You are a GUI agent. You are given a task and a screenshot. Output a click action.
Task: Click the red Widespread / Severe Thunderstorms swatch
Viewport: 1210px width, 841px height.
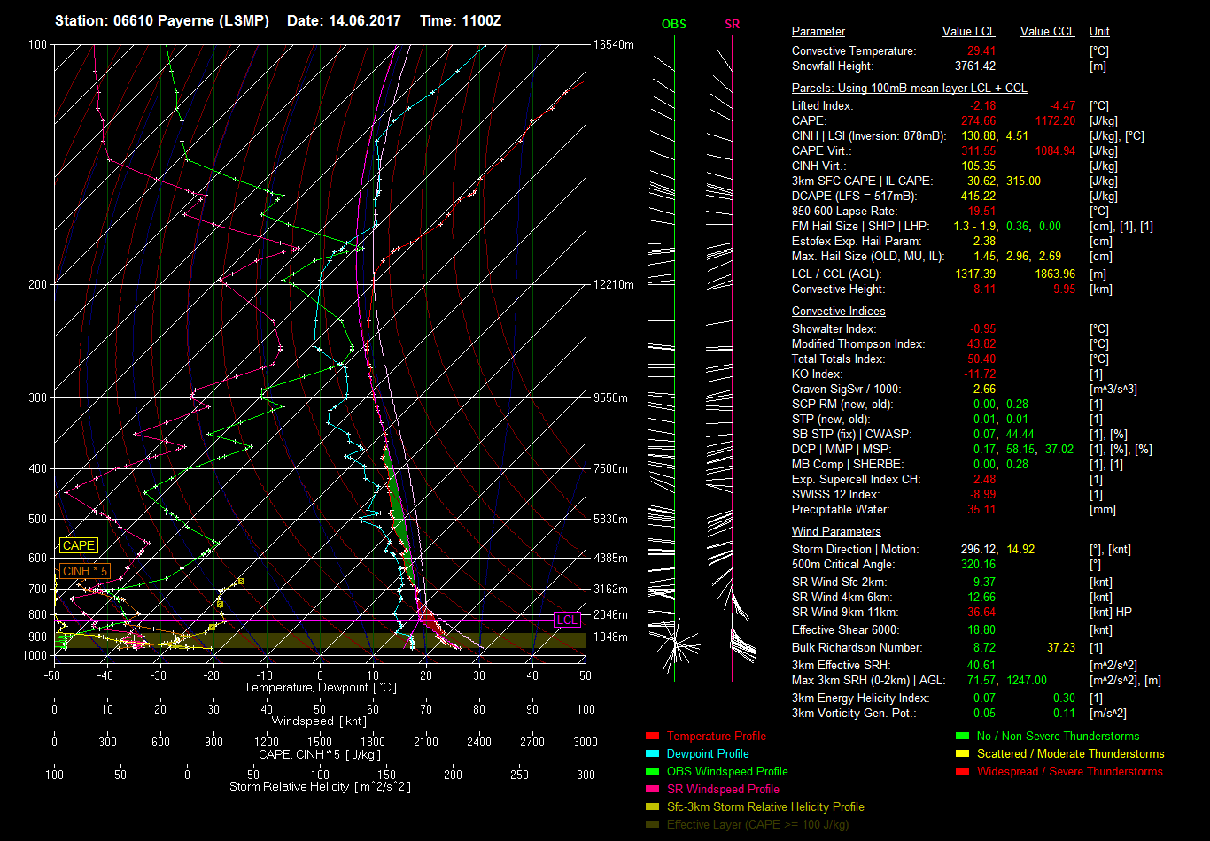(x=962, y=771)
